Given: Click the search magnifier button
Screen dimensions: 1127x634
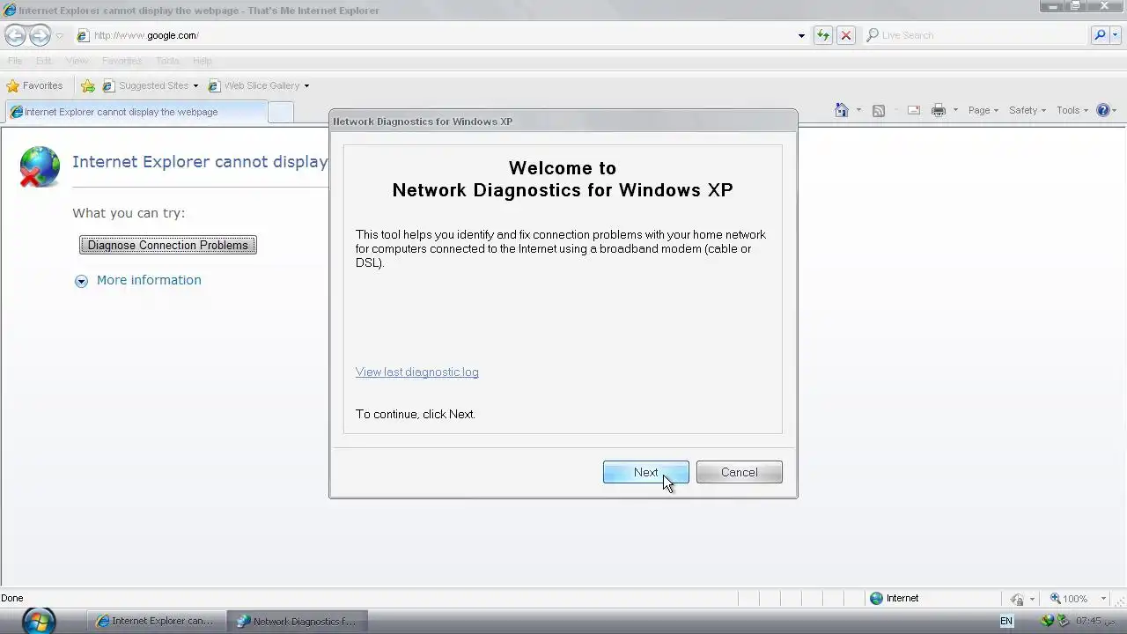Looking at the screenshot, I should coord(1100,35).
